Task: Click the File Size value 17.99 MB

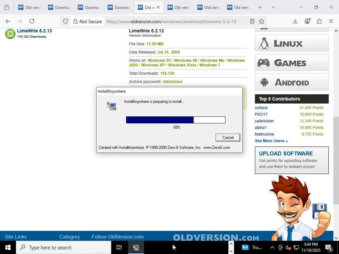Action: click(x=155, y=44)
